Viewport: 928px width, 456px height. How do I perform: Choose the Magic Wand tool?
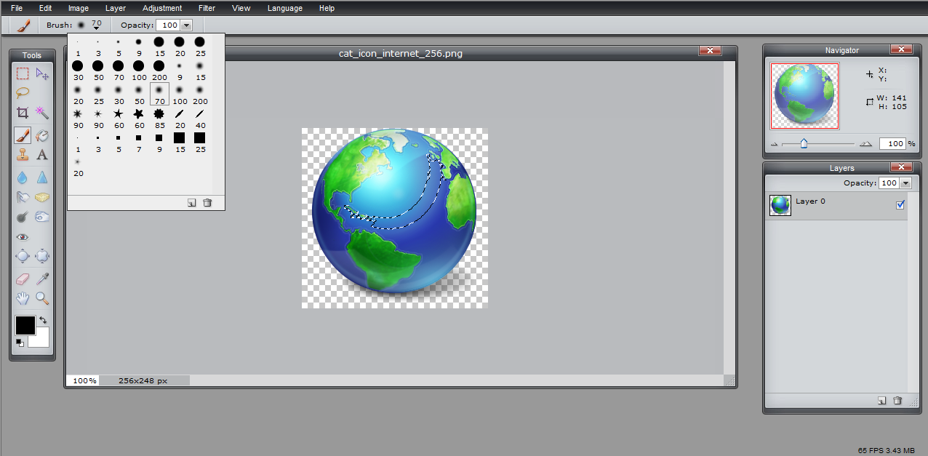(x=42, y=113)
